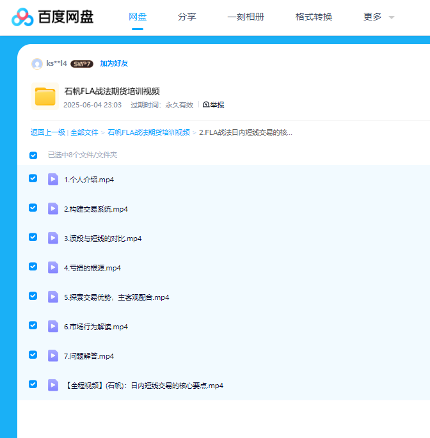Click the 加为好友 link
Image resolution: width=430 pixels, height=438 pixels.
point(114,64)
